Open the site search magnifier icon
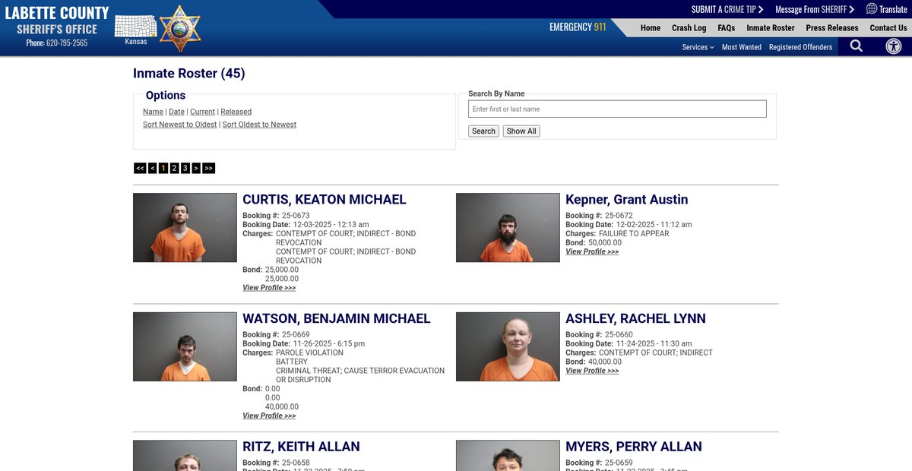This screenshot has width=912, height=471. point(857,46)
